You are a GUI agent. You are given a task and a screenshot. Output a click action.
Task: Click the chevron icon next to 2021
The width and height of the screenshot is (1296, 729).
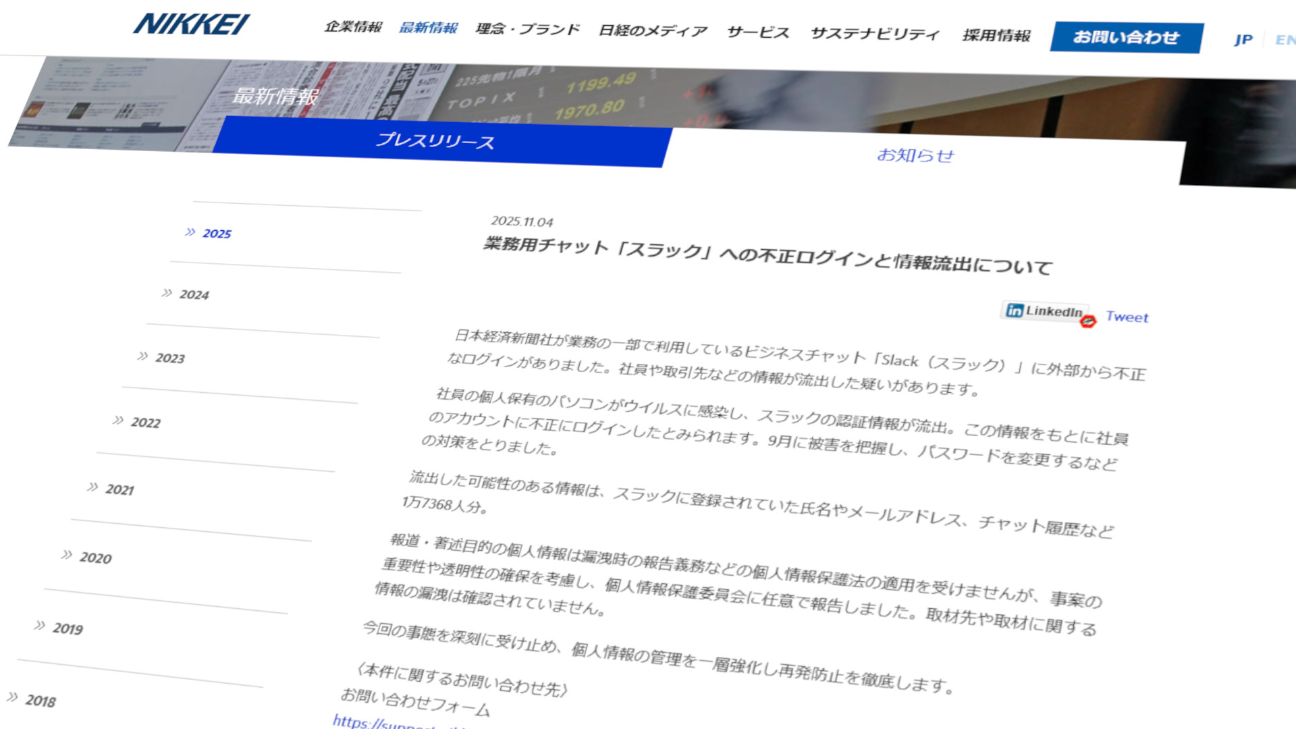[x=92, y=488]
